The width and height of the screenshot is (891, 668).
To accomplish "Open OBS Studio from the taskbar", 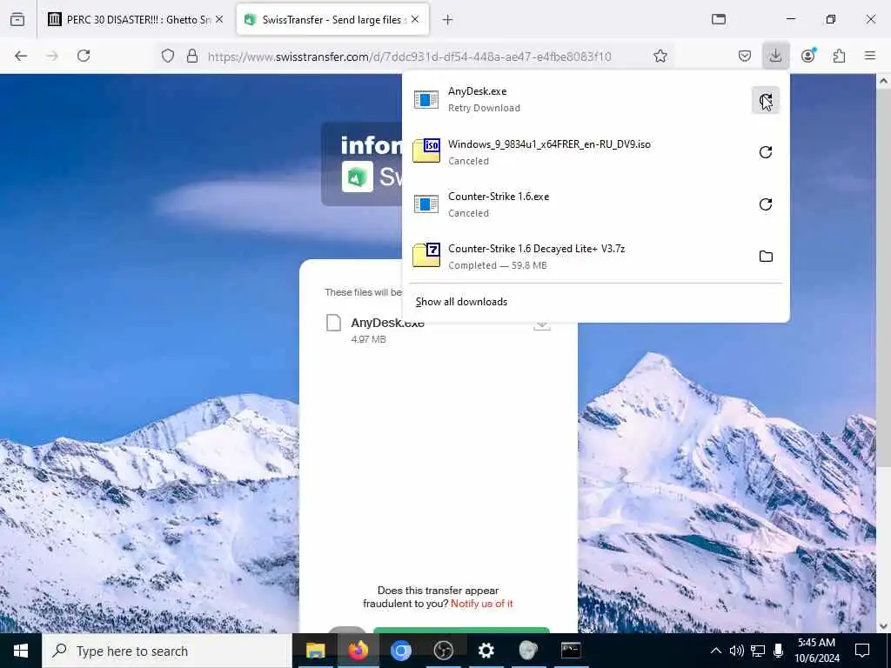I will (443, 651).
